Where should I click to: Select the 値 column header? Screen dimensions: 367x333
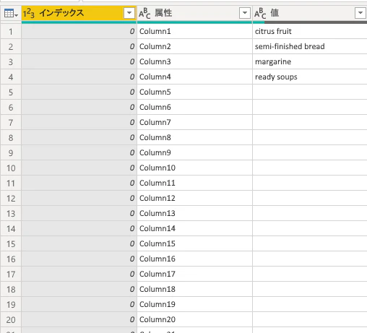click(x=310, y=13)
